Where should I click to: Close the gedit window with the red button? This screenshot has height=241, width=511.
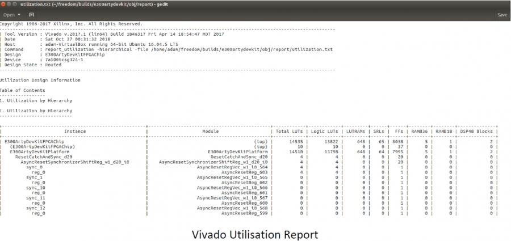3,4
